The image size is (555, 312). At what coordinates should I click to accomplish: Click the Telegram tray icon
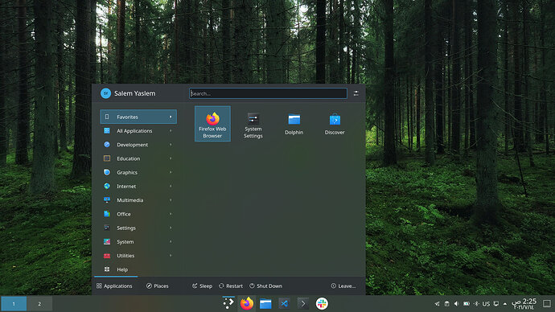pos(437,303)
